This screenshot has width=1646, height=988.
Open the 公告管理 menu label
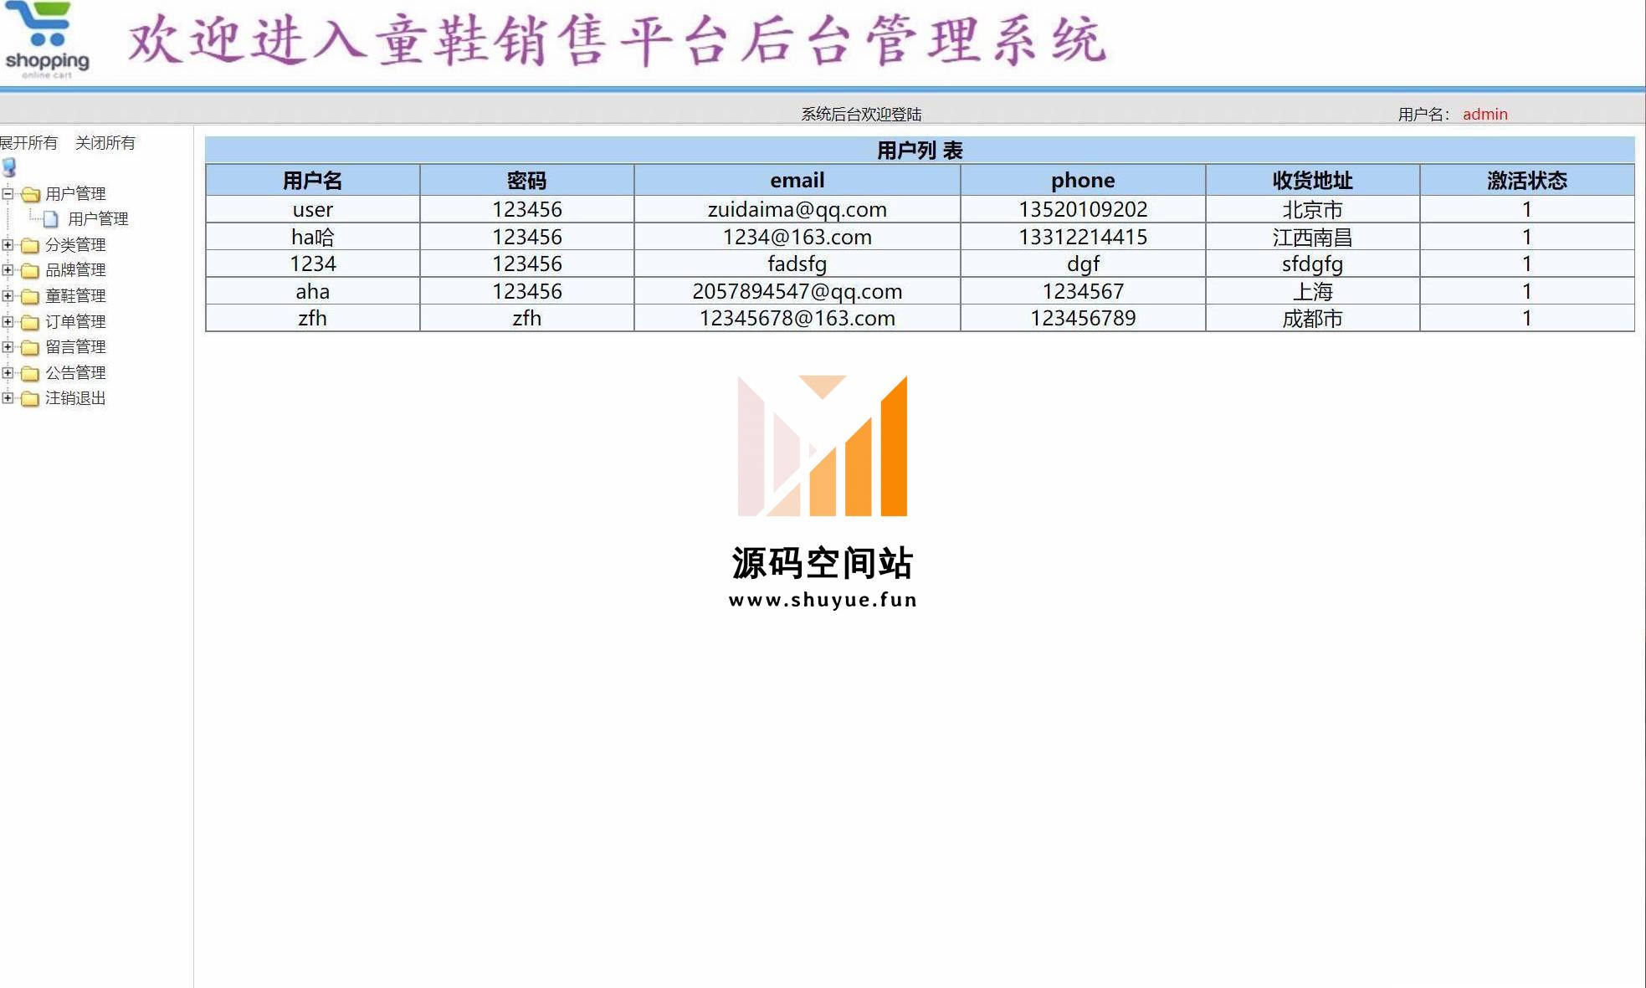(x=75, y=373)
